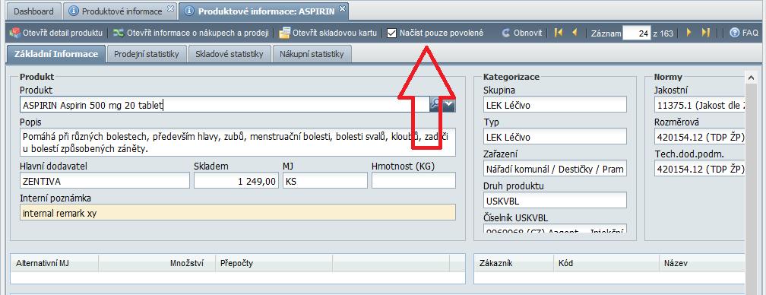
Task: Open Otevřít detail produktu
Action: click(62, 33)
